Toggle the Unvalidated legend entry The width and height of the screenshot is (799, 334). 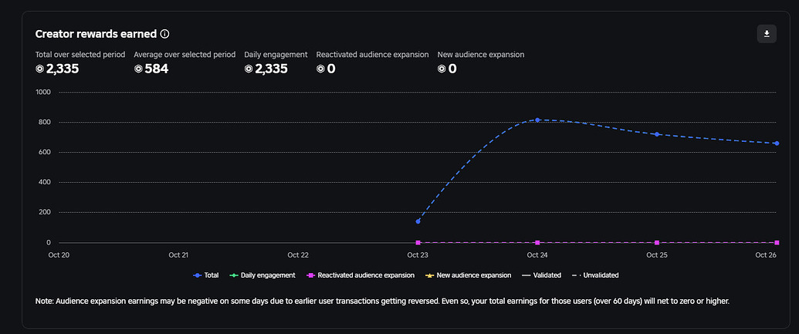(x=595, y=275)
